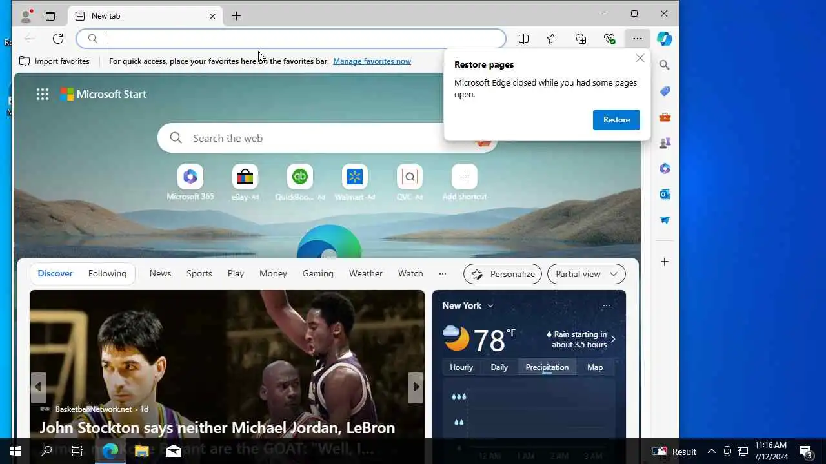
Task: Go to next news slide
Action: (x=416, y=387)
